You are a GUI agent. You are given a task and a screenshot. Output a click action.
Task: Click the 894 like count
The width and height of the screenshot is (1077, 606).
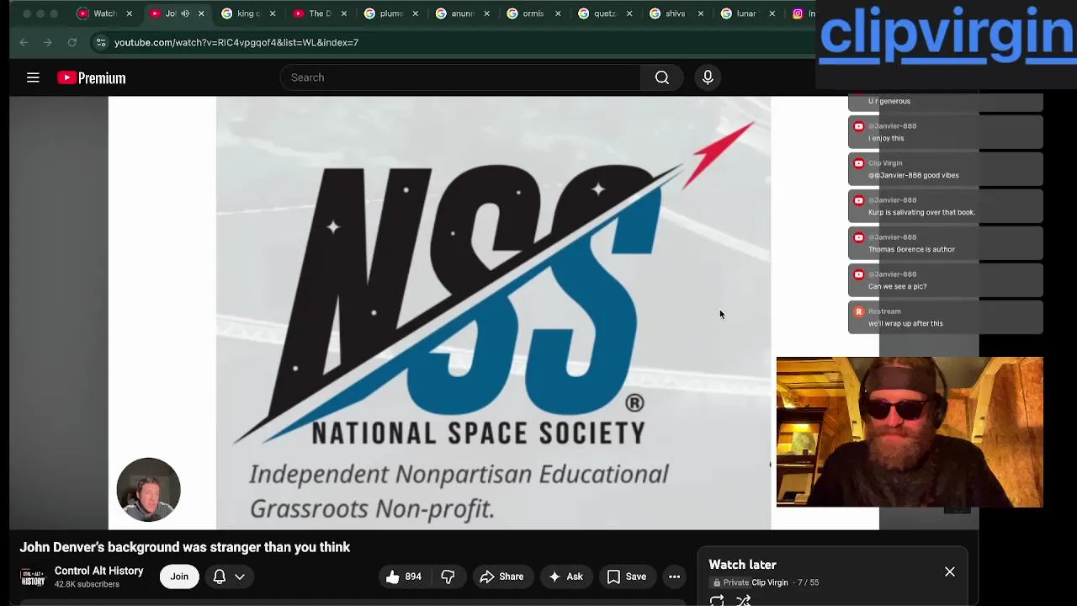(413, 577)
